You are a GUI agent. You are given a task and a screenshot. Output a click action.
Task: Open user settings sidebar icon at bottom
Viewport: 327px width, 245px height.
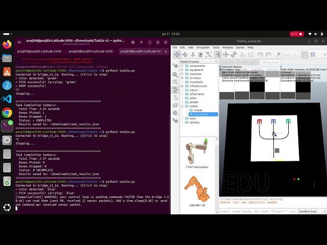(175, 120)
